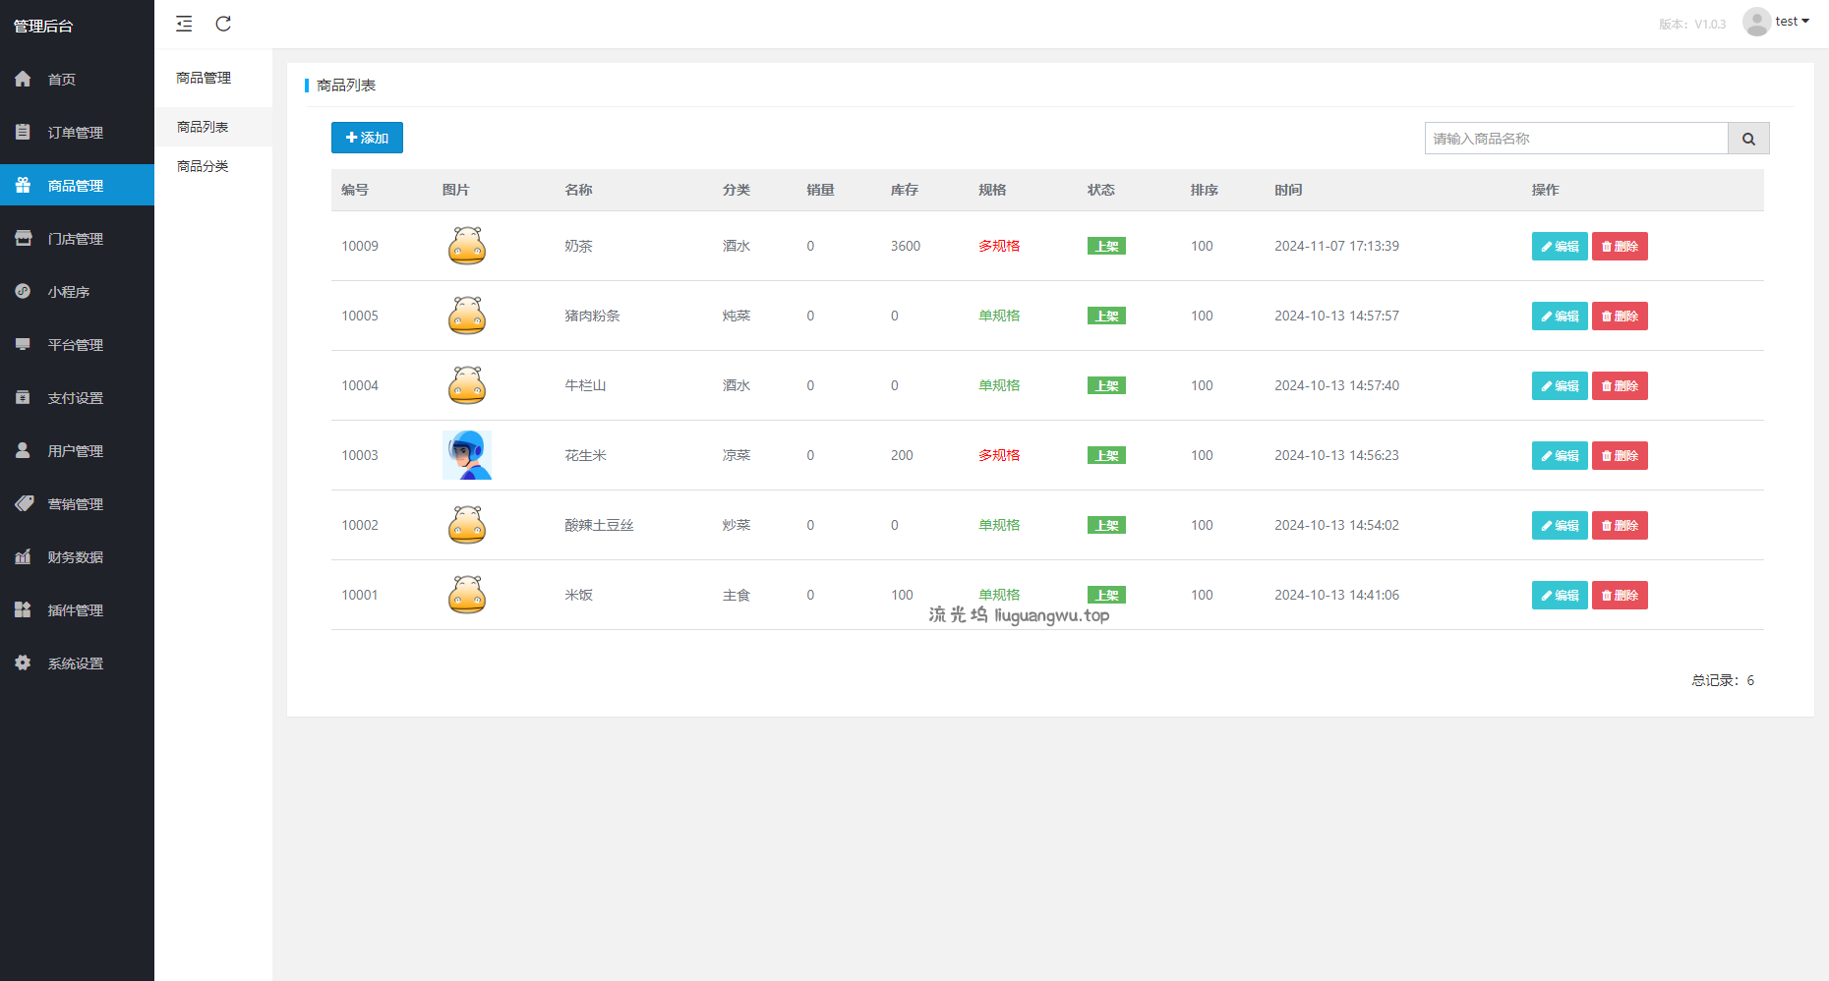Click 编辑 button for 猪肉粉条
Screen dimensions: 1829x981
pos(1559,316)
